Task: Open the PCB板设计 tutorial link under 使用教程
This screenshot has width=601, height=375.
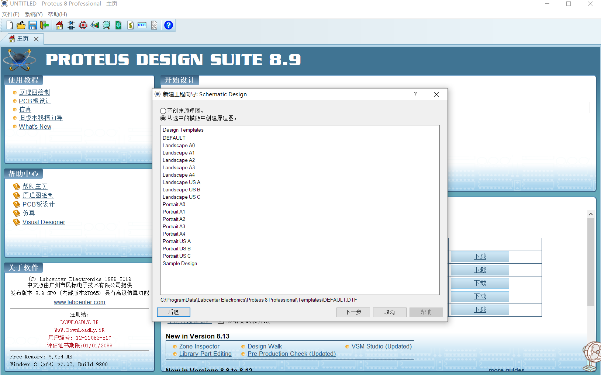Action: point(35,101)
